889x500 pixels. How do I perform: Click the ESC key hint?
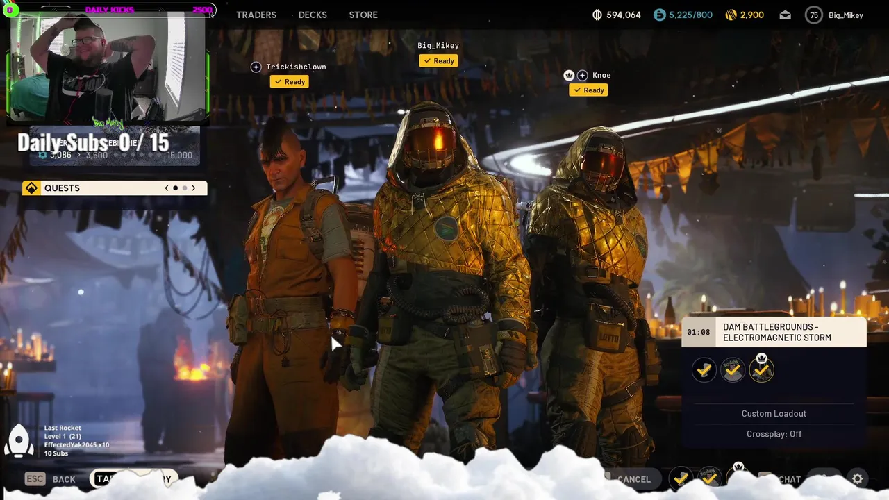pyautogui.click(x=35, y=478)
